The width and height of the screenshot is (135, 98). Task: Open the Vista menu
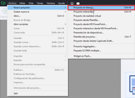coord(31,3)
